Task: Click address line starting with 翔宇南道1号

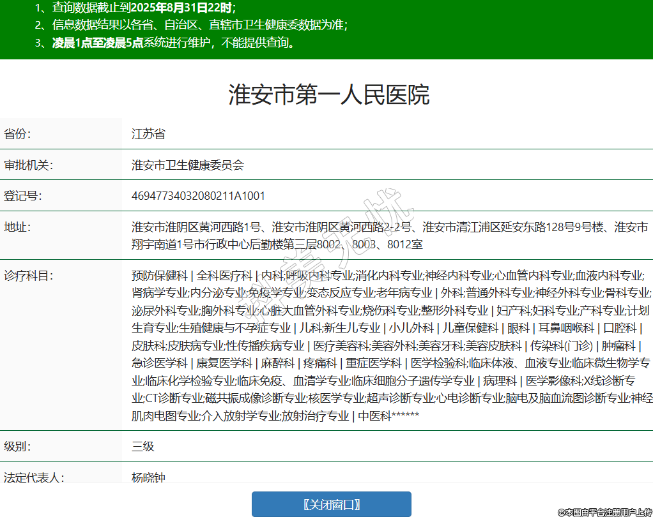Action: [277, 244]
